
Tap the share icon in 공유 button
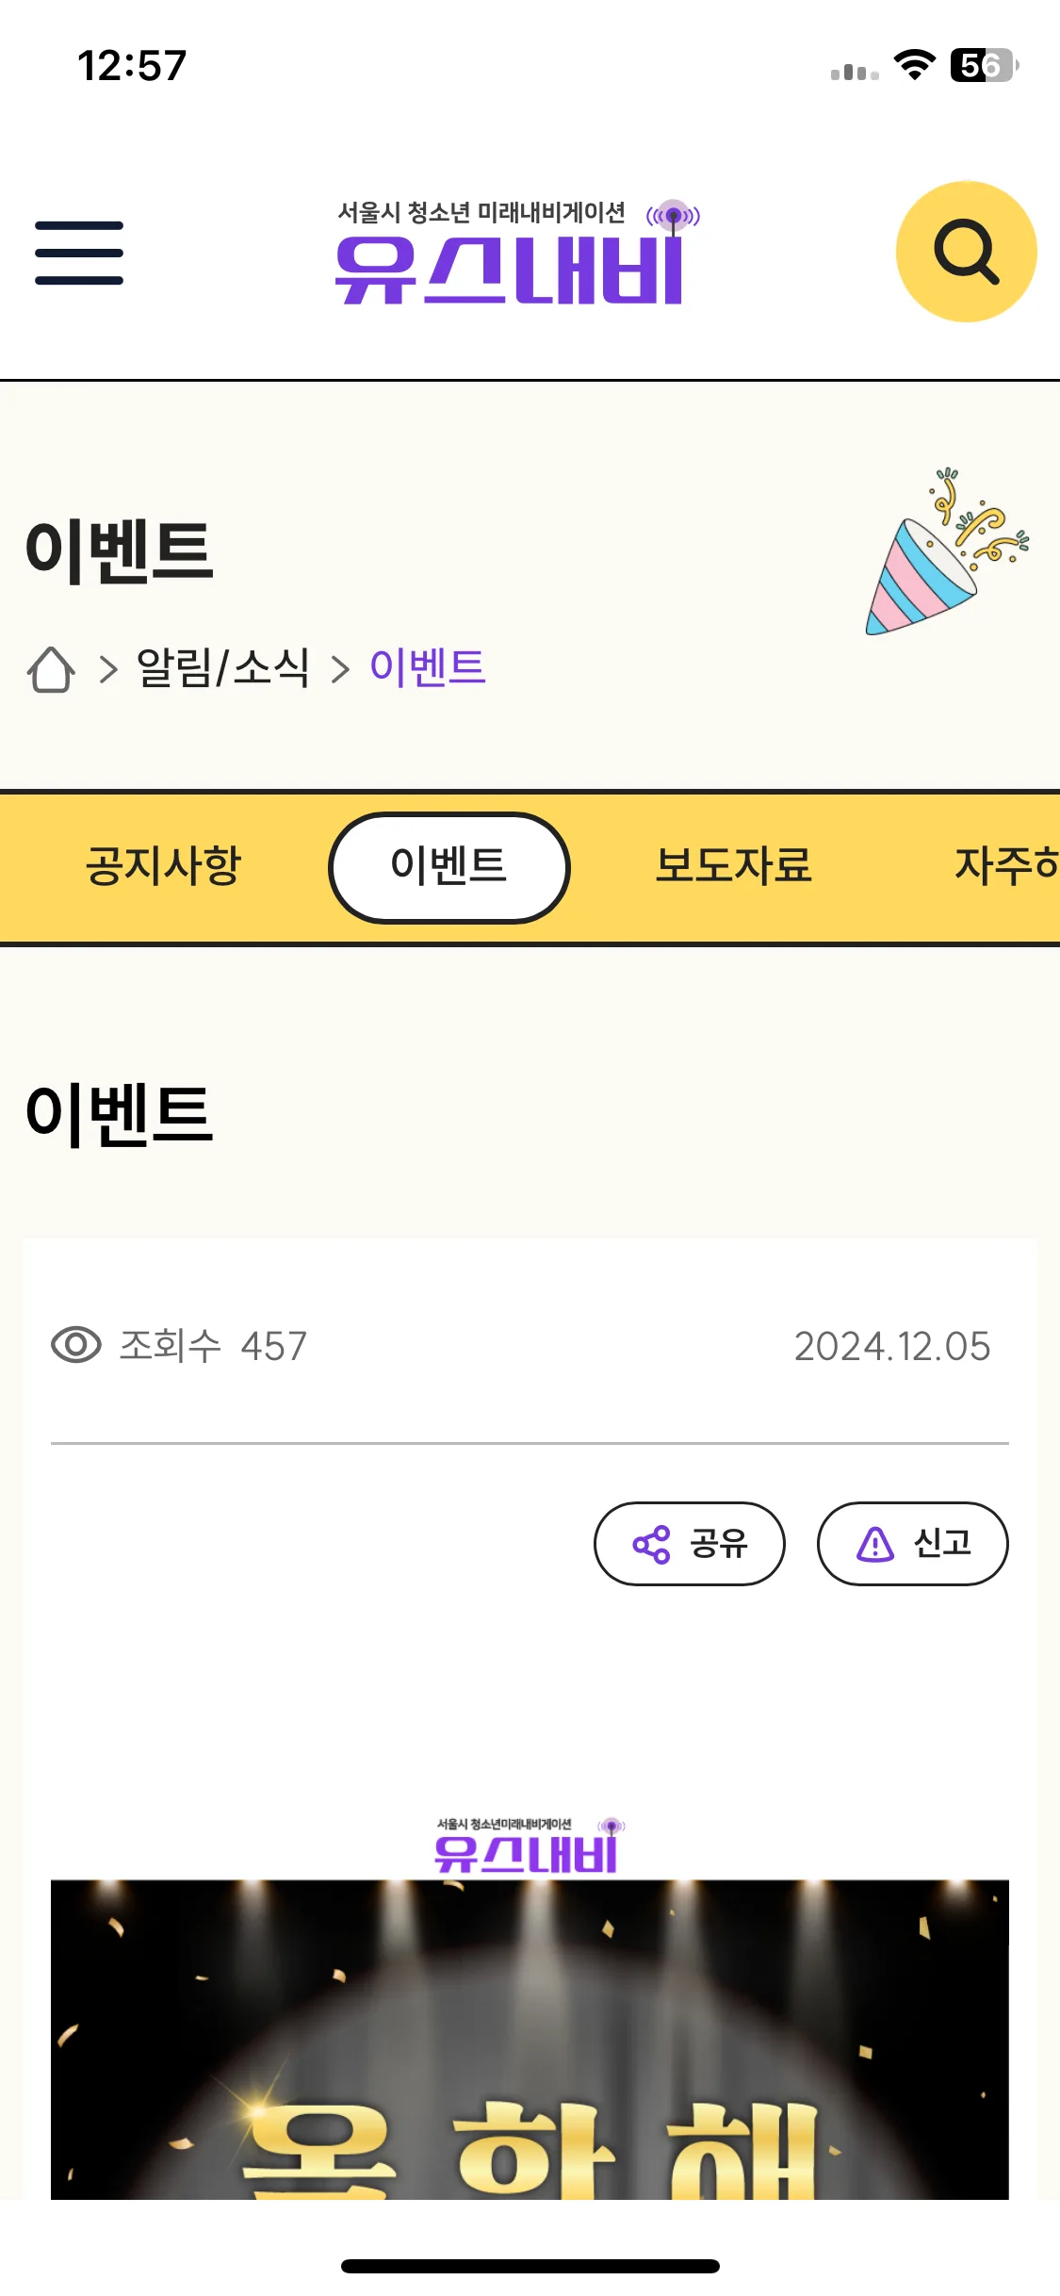coord(651,1544)
